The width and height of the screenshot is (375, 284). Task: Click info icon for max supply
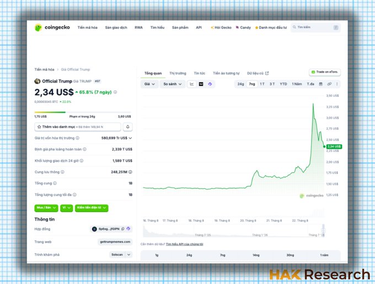pos(74,195)
